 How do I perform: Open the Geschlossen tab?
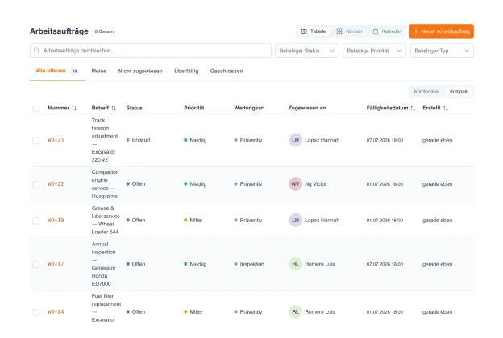click(x=227, y=71)
